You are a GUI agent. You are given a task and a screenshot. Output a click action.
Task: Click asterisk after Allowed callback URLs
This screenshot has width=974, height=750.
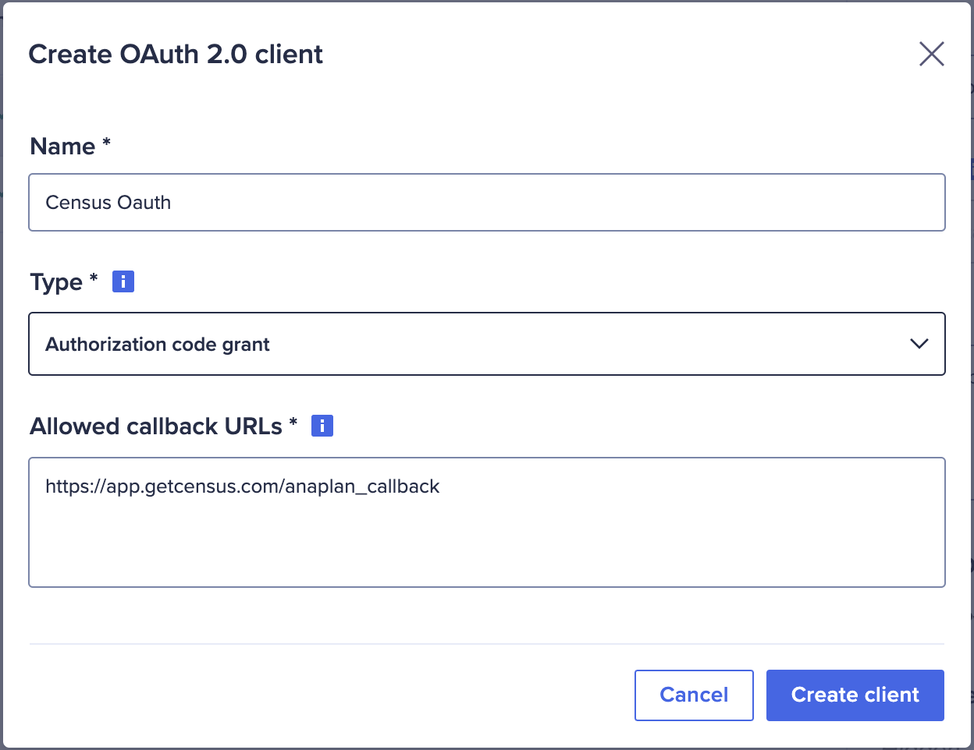point(293,422)
